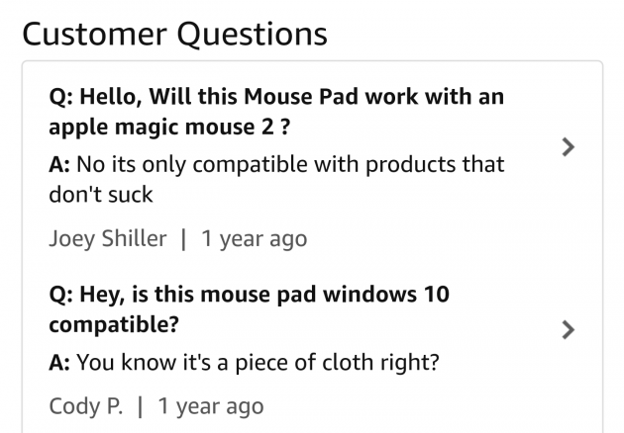Click the "Q:" label before "Hey"
The width and height of the screenshot is (624, 433).
pos(60,295)
